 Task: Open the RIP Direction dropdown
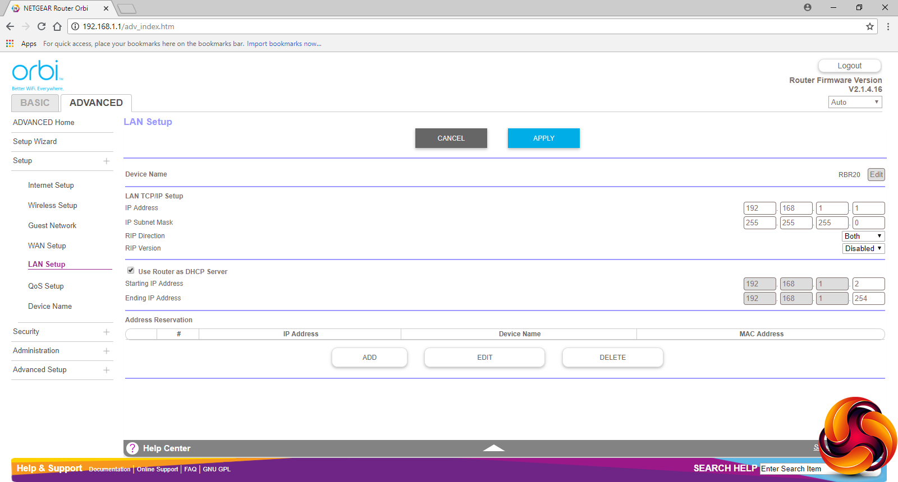click(863, 237)
